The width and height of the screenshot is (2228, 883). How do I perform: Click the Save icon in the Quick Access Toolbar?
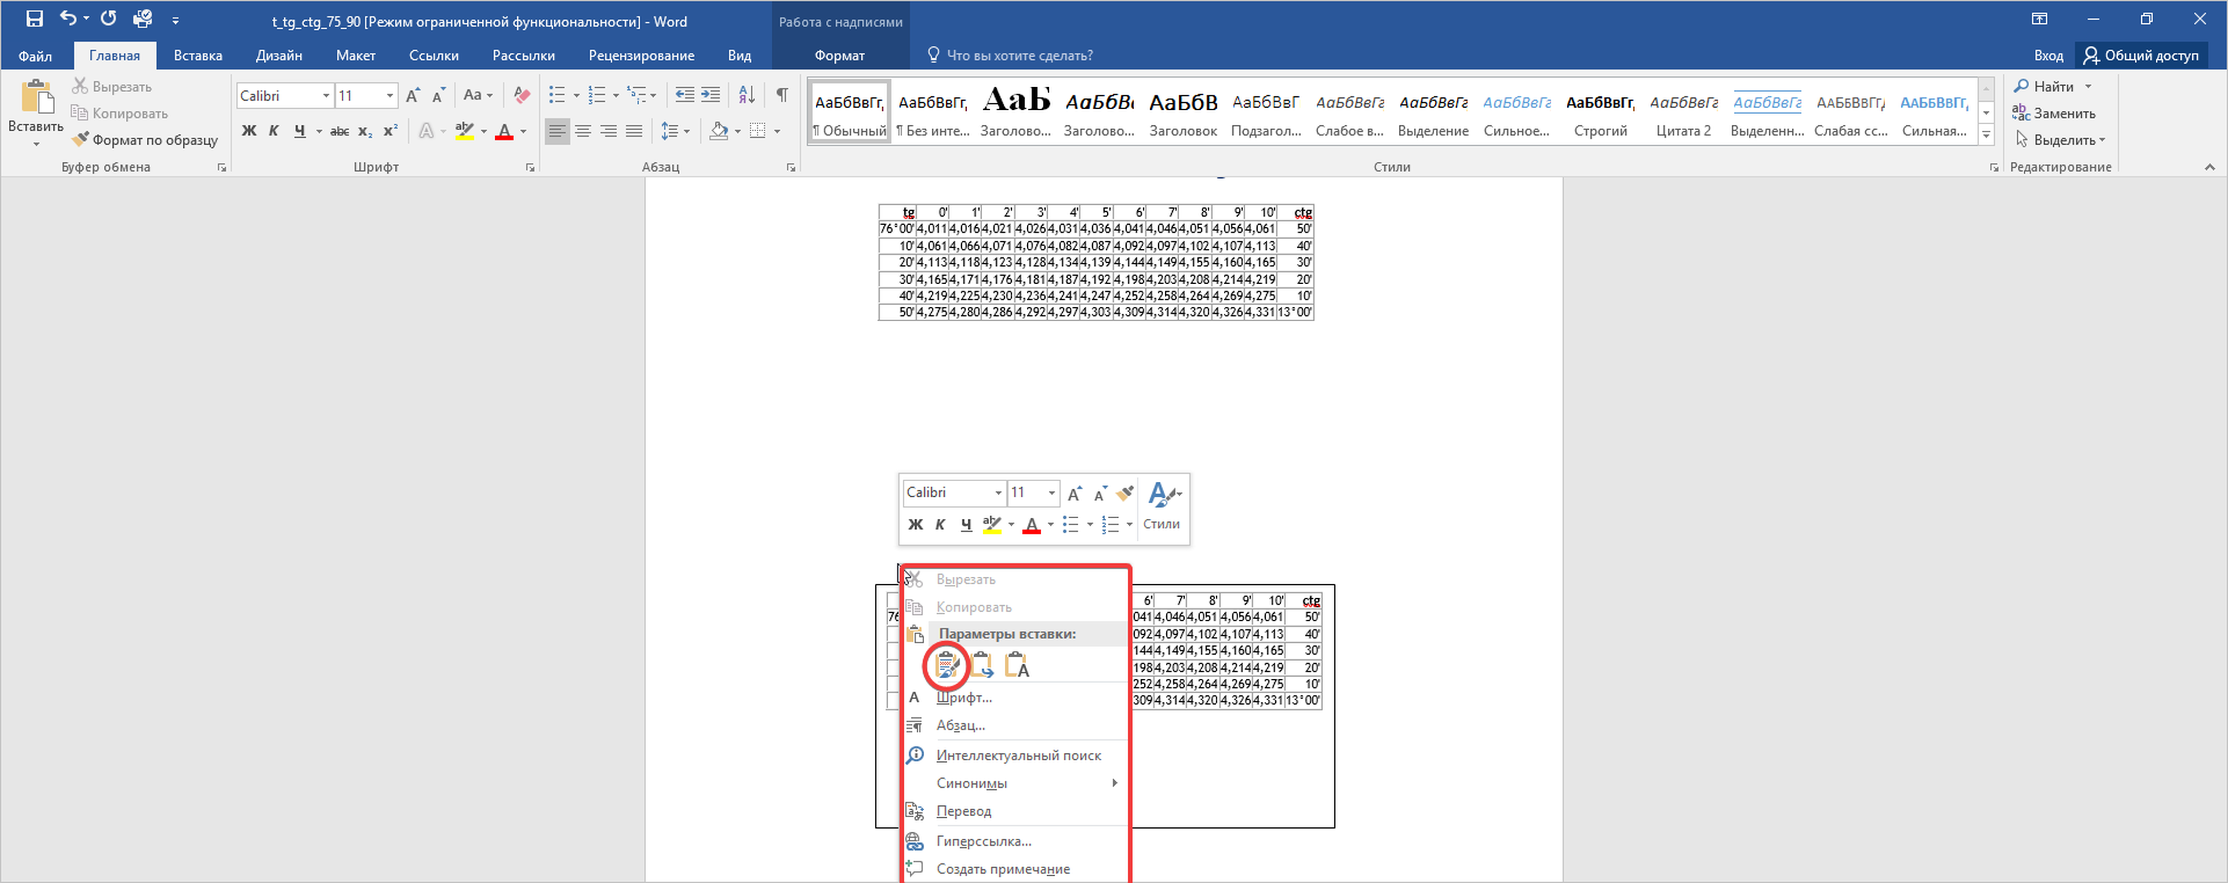point(35,19)
